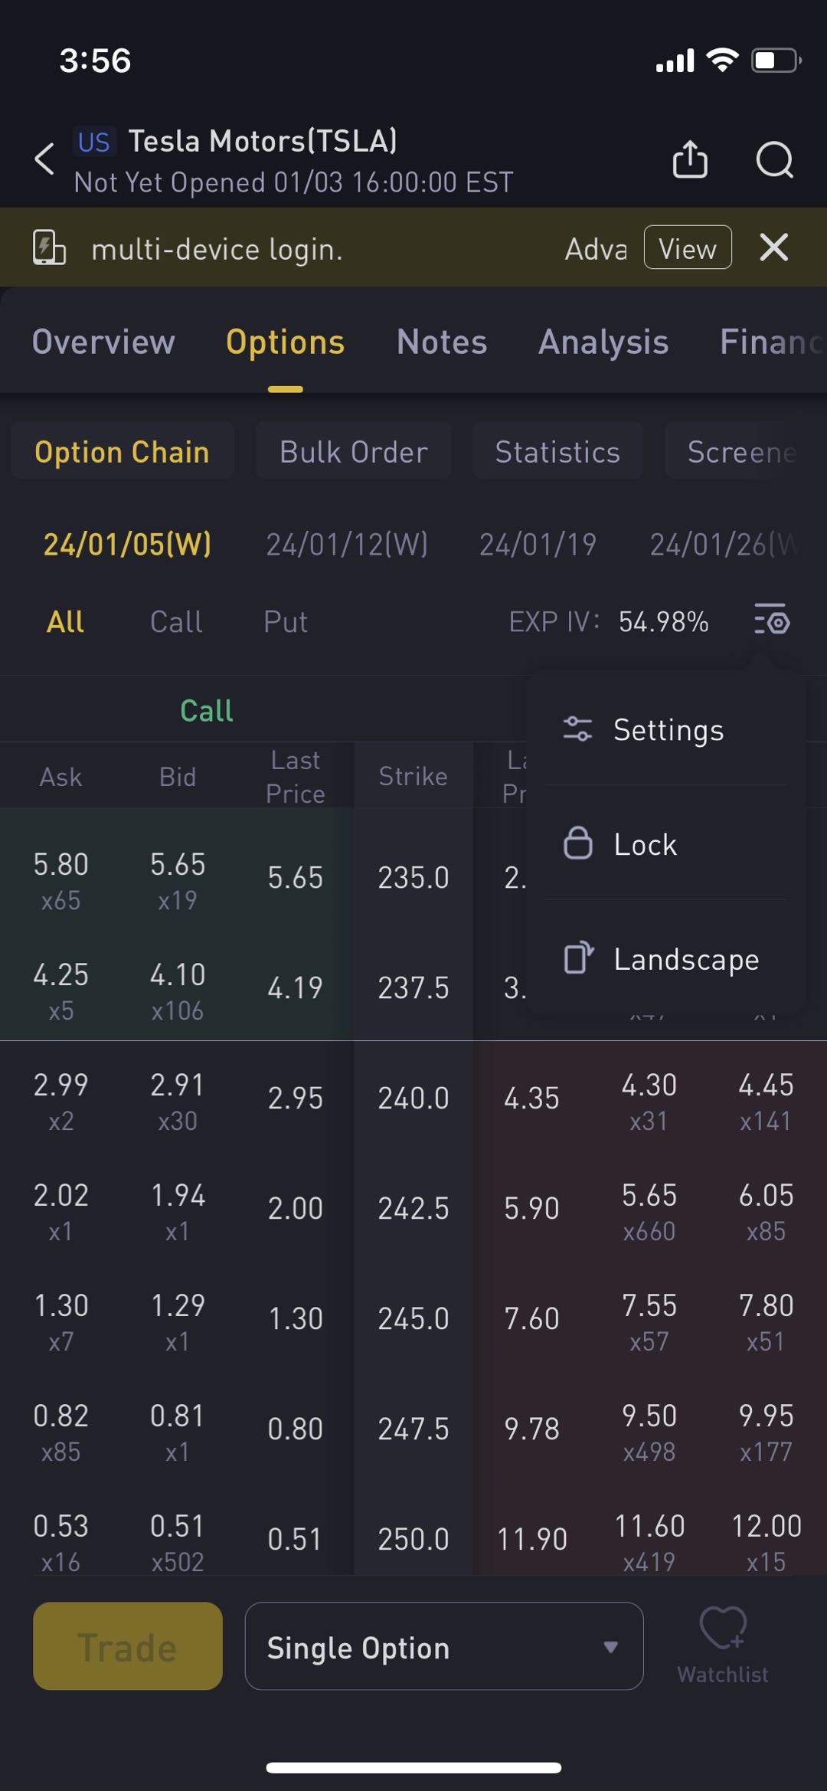Tap the yellow Trade button

(128, 1646)
